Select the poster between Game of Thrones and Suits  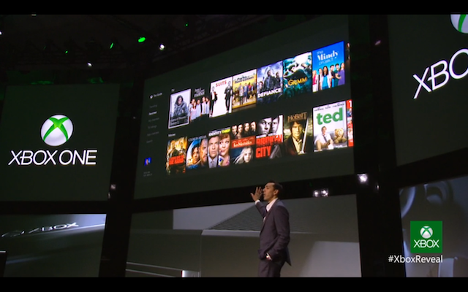200,104
